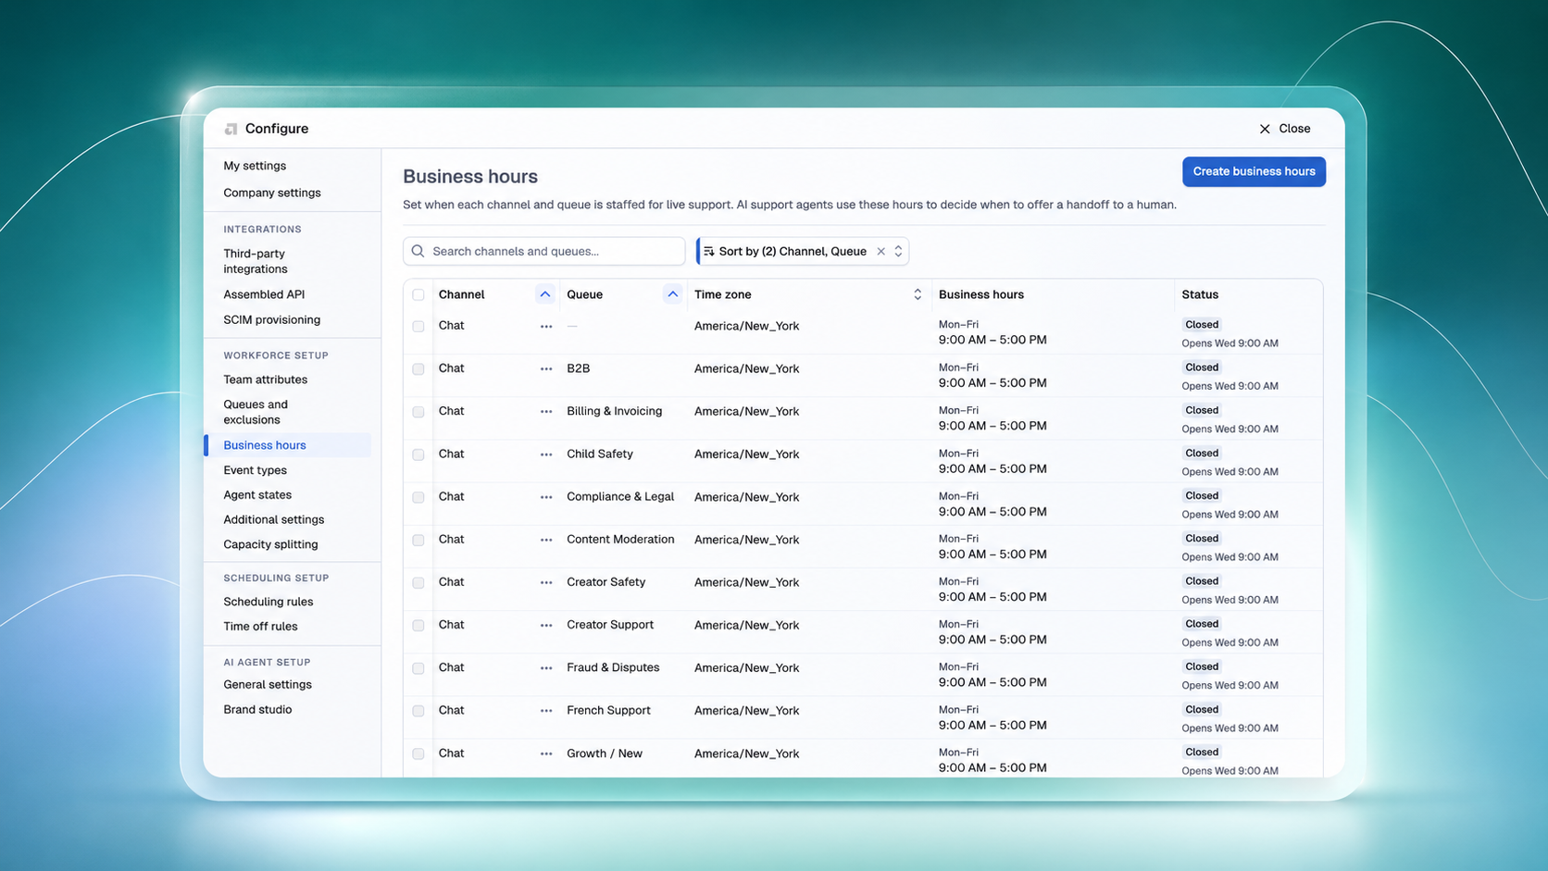Focus the Search channels and queues field
Image resolution: width=1548 pixels, height=871 pixels.
pos(544,252)
